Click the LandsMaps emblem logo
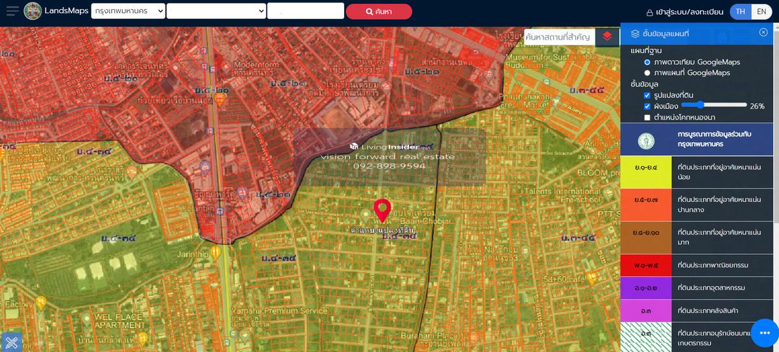The height and width of the screenshot is (352, 779). point(32,11)
